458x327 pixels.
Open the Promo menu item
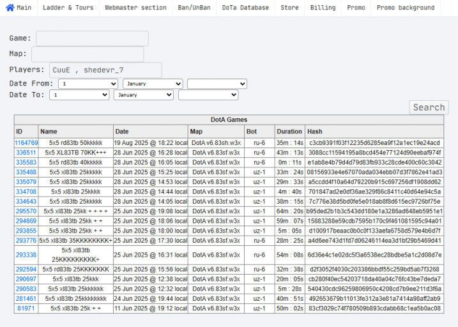tap(356, 8)
